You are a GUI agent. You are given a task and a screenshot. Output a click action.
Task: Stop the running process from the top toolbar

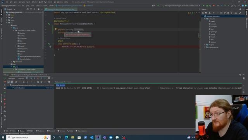click(x=214, y=5)
